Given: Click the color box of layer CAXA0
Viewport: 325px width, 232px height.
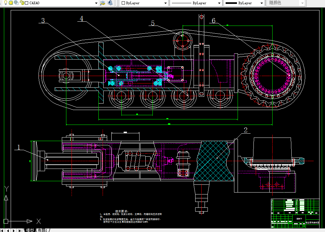Looking at the screenshot, I should point(27,3).
